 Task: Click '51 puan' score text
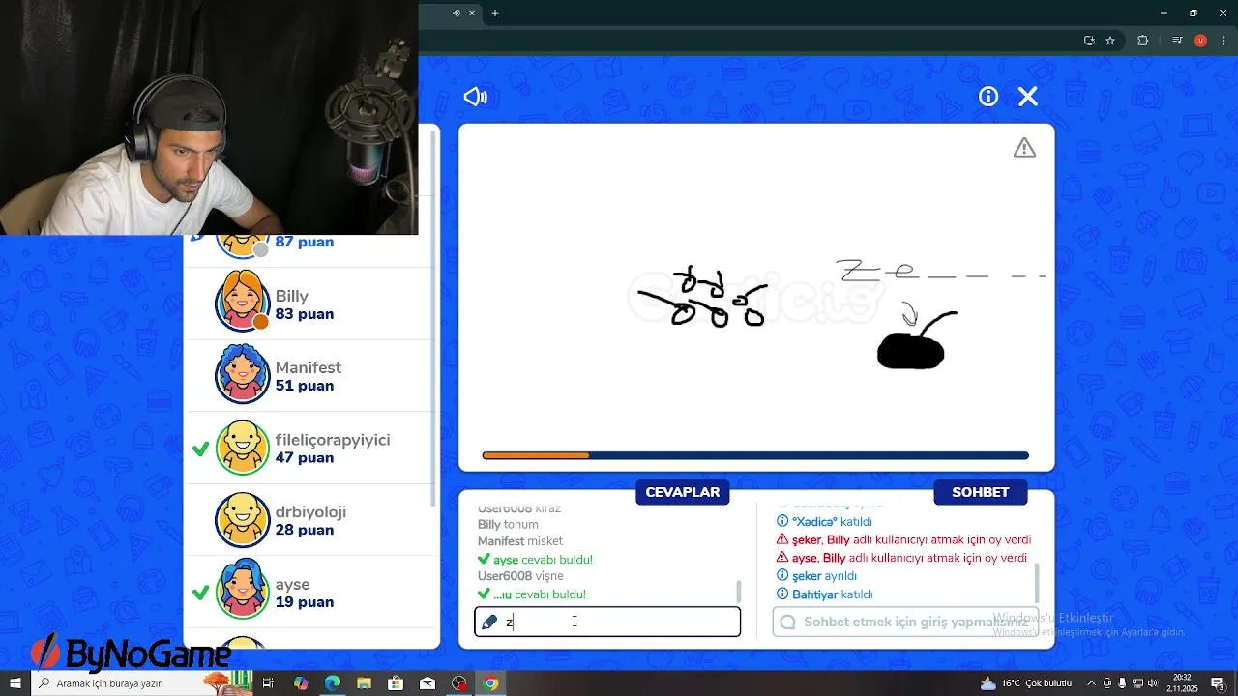point(305,386)
